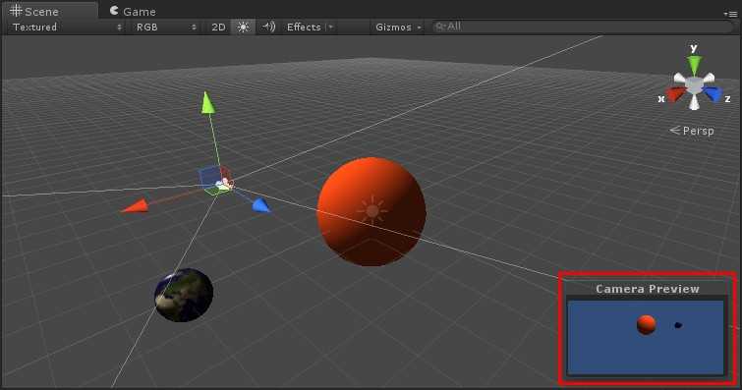Click the Camera Preview title text

(648, 289)
